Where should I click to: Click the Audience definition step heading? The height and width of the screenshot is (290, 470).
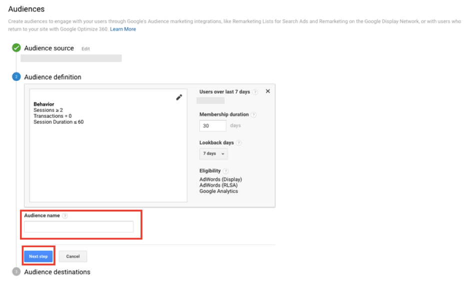52,77
